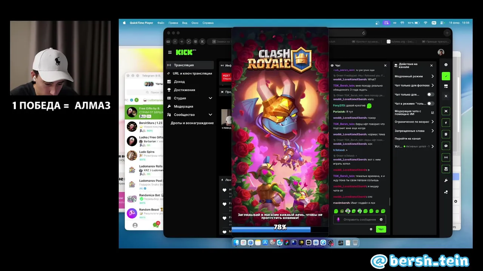Open chat settings gear icon
This screenshot has width=483, height=271.
pyautogui.click(x=371, y=229)
